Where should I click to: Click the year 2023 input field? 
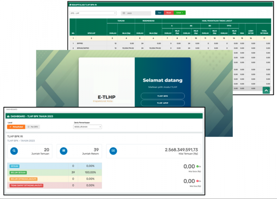tap(138, 13)
